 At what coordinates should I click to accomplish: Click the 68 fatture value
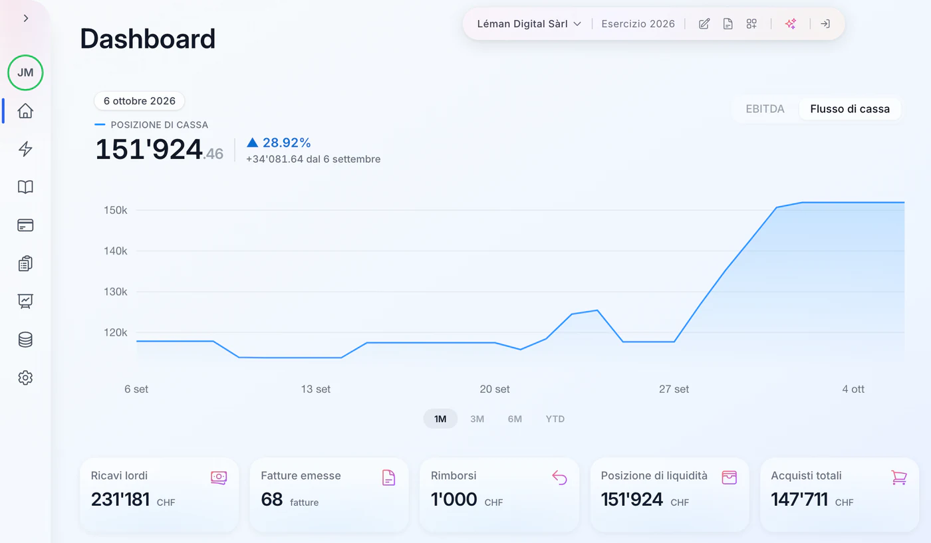click(x=290, y=499)
